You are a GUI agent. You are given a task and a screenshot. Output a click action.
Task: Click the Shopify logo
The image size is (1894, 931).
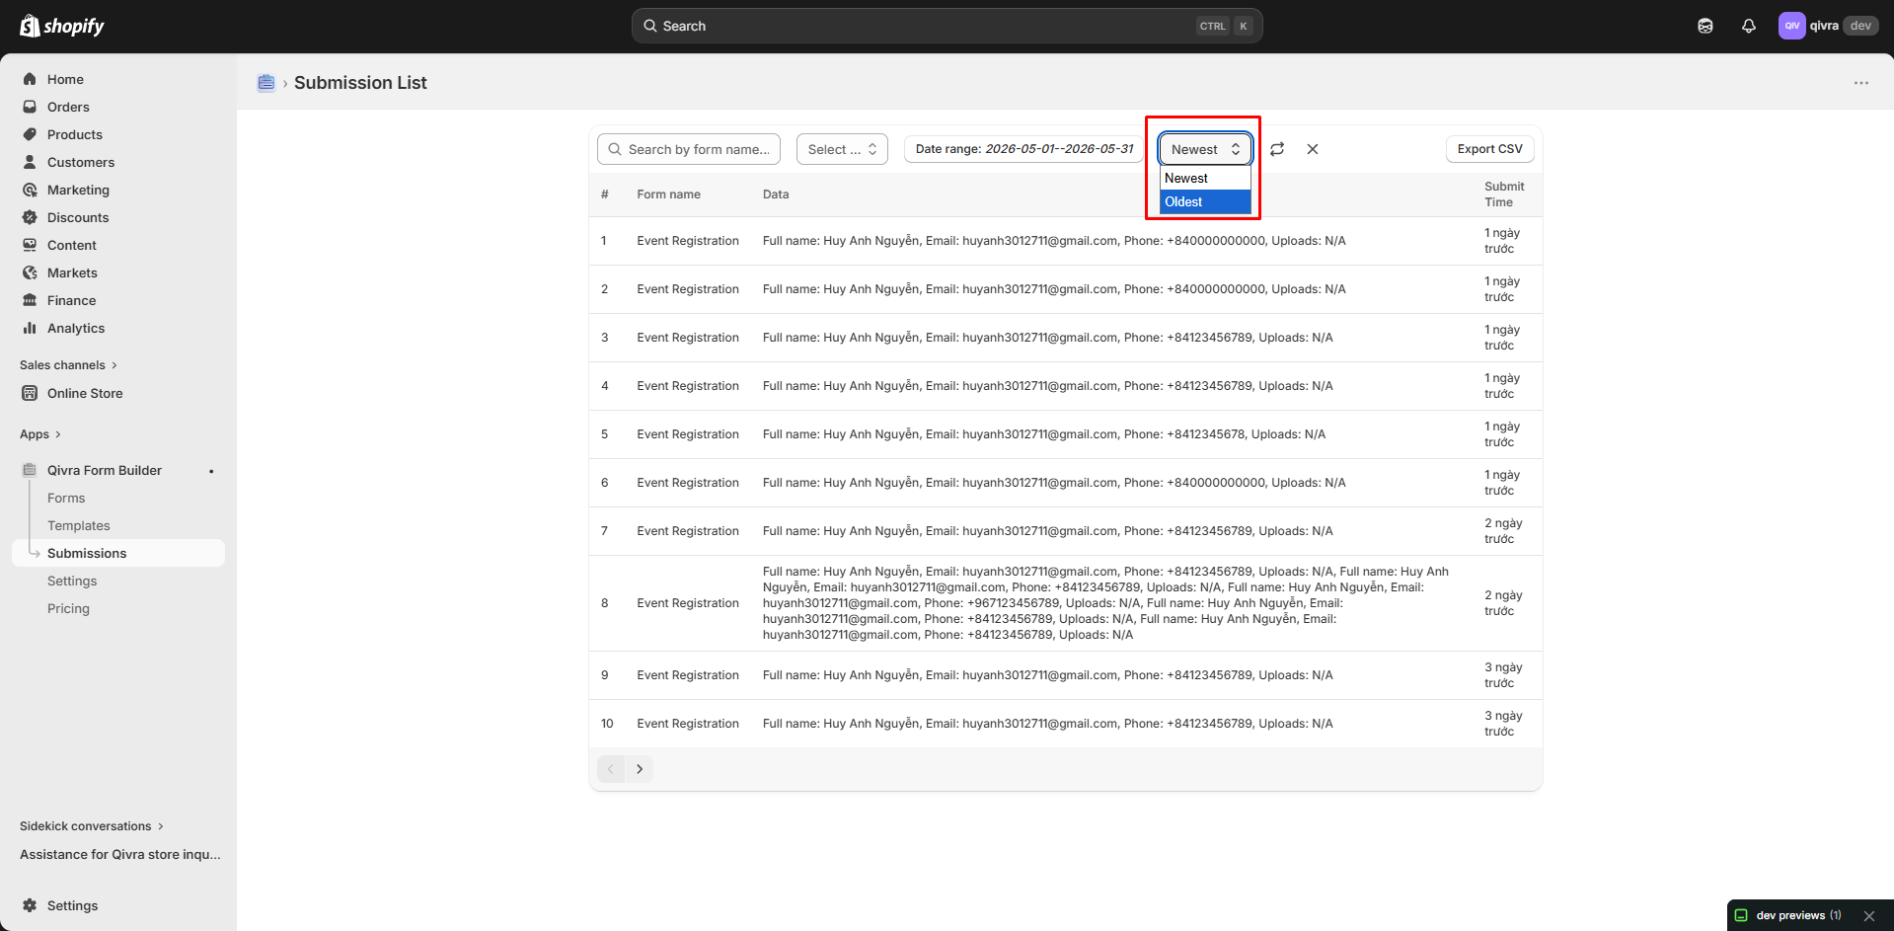[62, 26]
